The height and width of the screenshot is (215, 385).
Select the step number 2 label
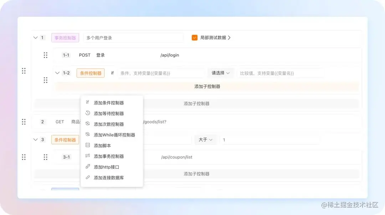pos(42,122)
